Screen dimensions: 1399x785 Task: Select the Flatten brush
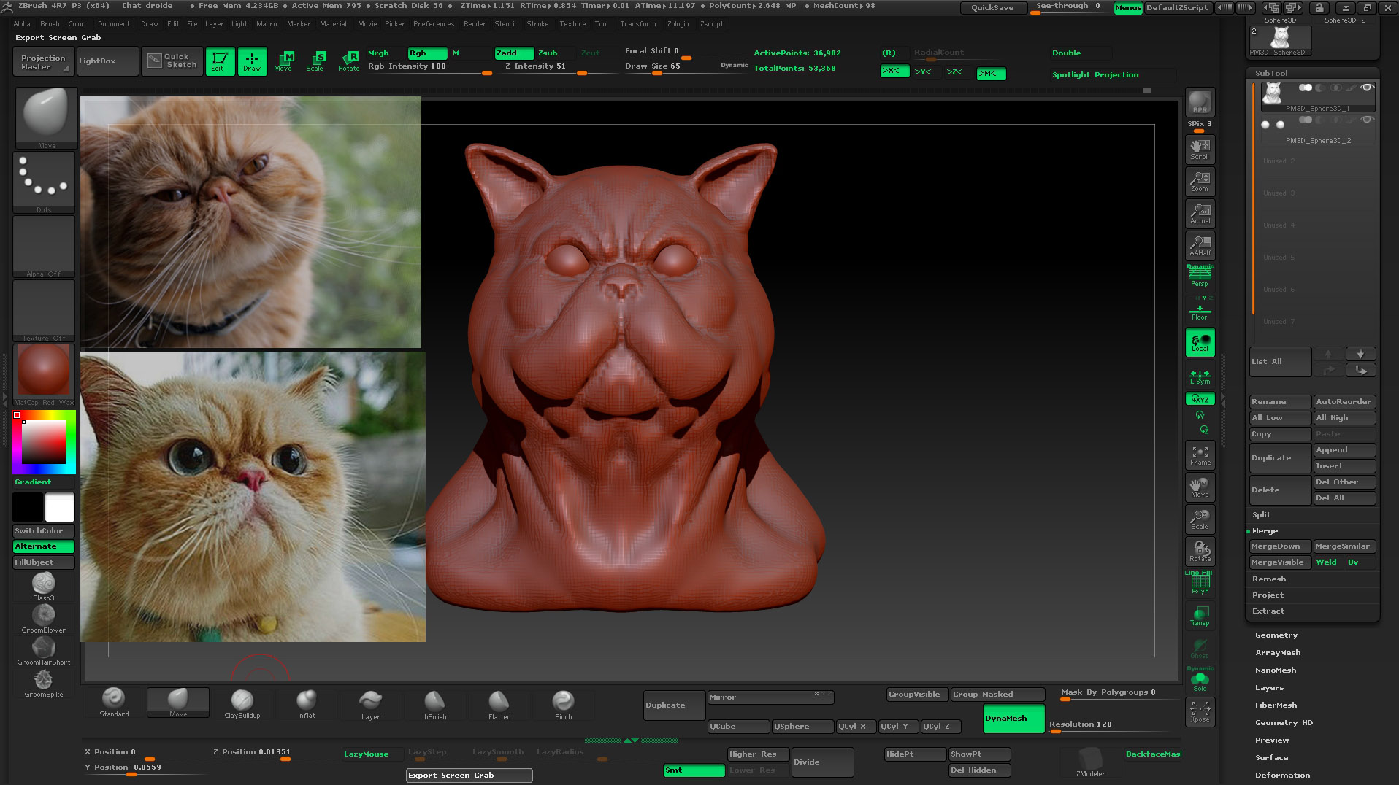click(499, 703)
